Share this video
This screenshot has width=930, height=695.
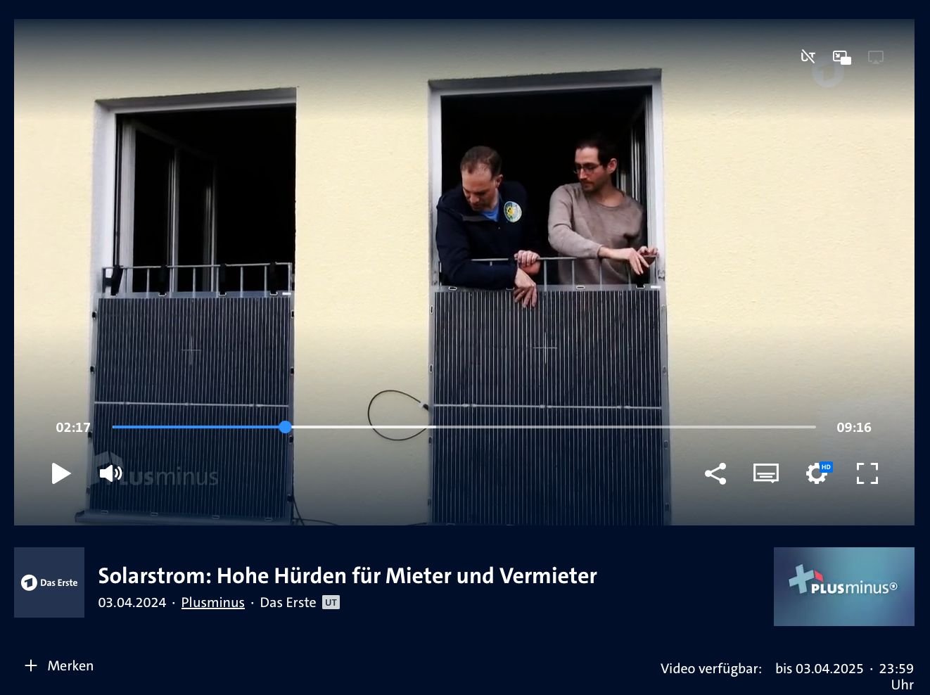click(x=715, y=473)
